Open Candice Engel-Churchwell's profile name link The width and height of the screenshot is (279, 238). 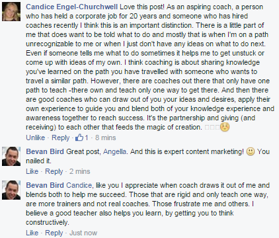click(x=71, y=7)
